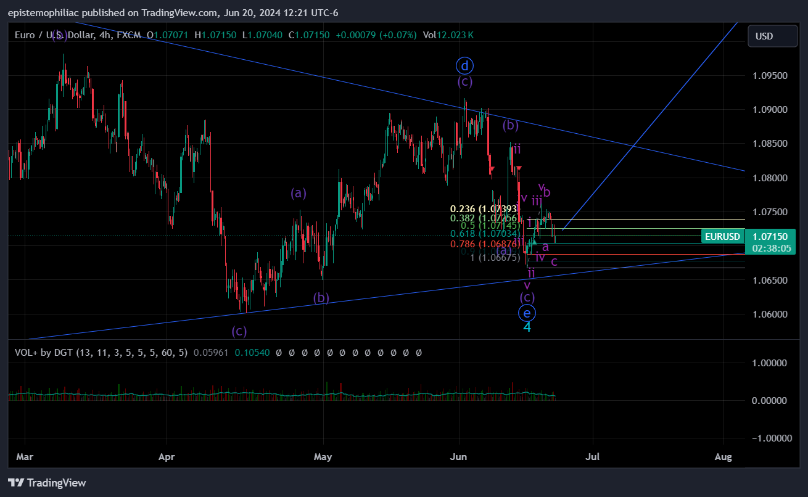Click the Aug time axis label
808x497 pixels.
[x=723, y=457]
